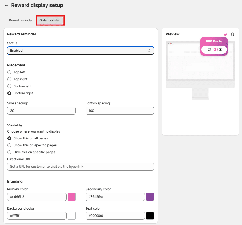Open the pink Primary color swatch

(71, 197)
